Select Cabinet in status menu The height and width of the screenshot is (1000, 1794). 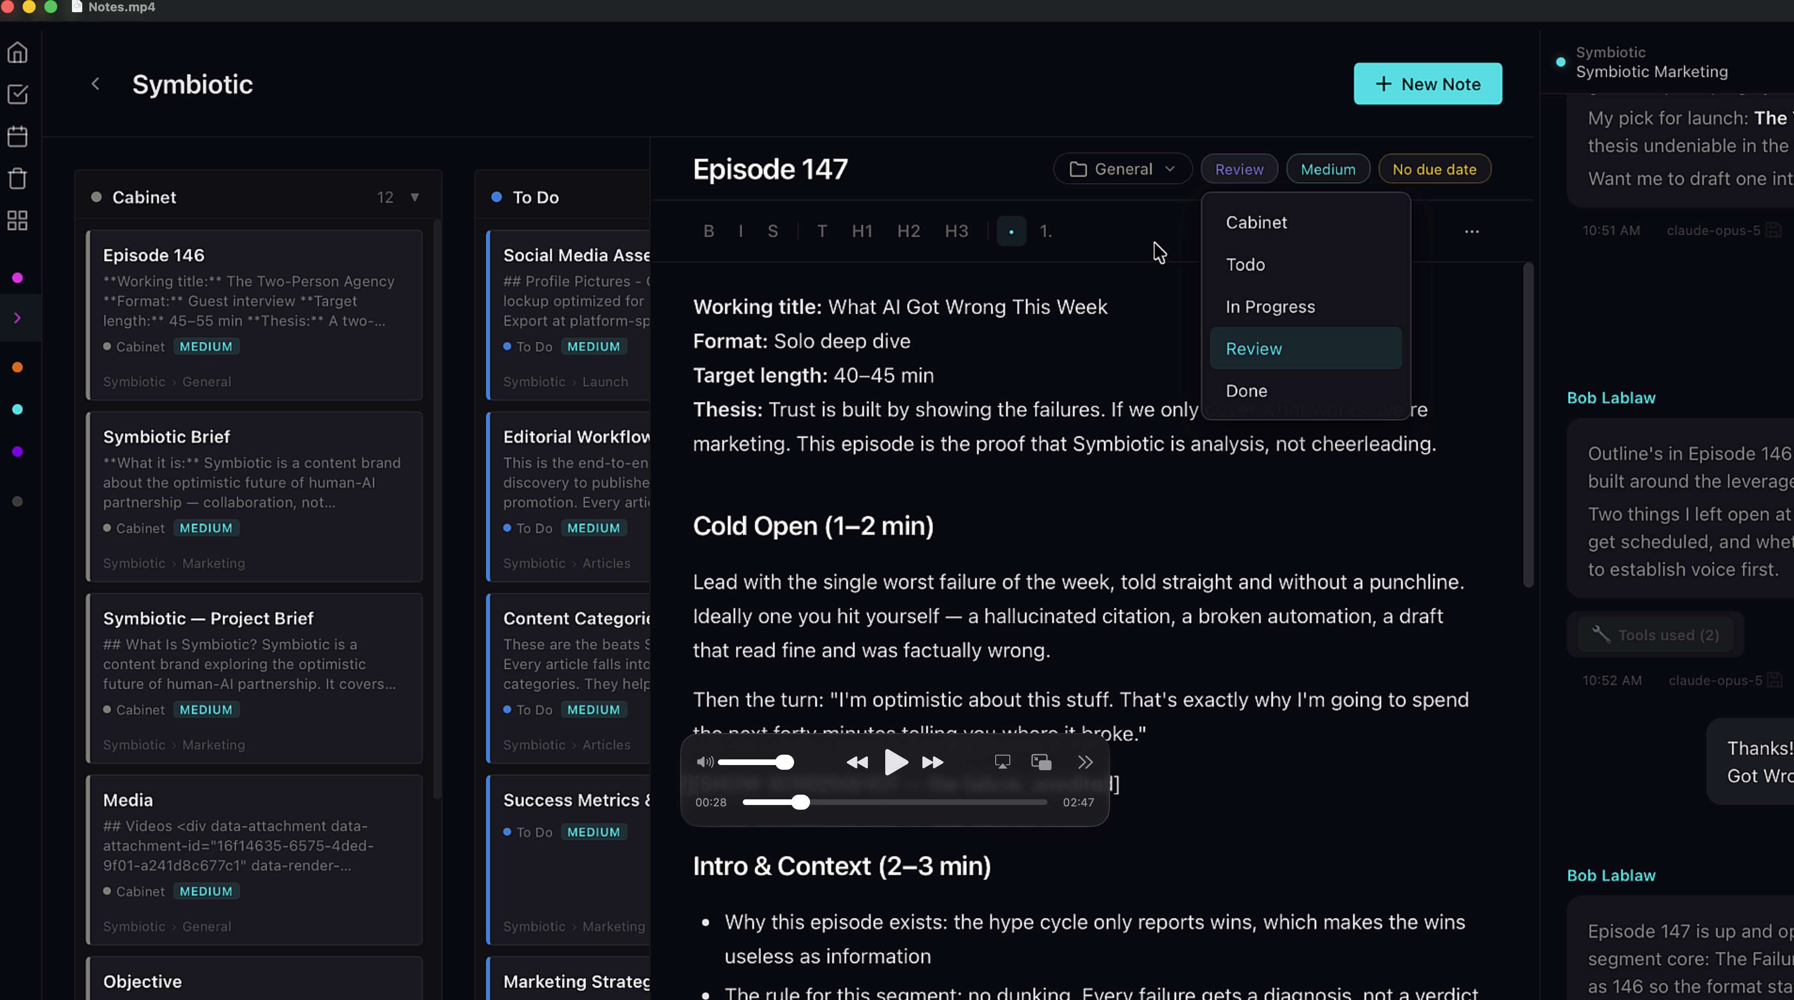point(1306,223)
